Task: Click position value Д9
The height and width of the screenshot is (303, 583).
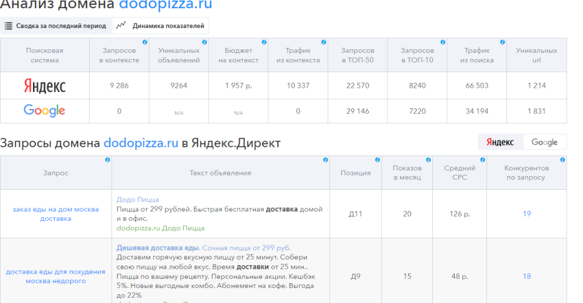Action: (356, 276)
